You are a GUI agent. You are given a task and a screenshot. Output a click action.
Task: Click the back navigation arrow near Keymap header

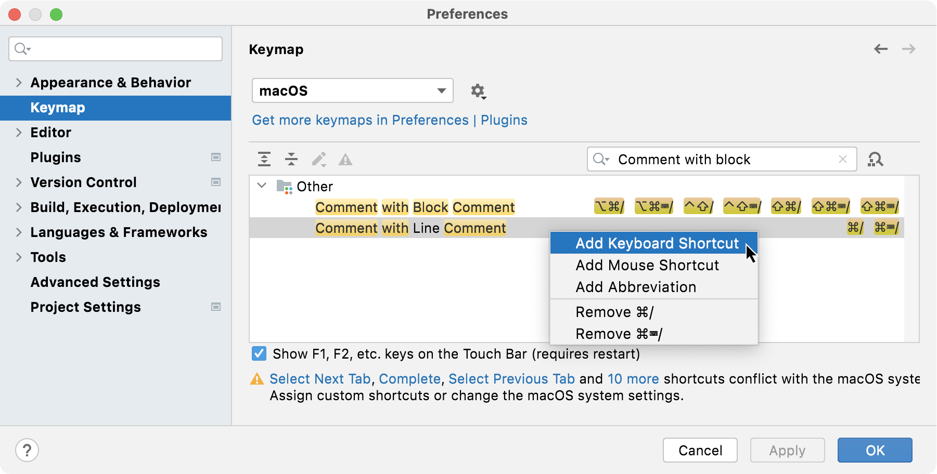point(880,49)
